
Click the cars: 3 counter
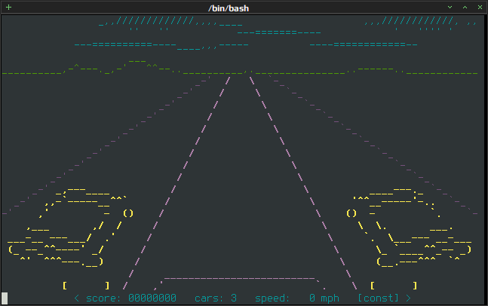pyautogui.click(x=216, y=298)
